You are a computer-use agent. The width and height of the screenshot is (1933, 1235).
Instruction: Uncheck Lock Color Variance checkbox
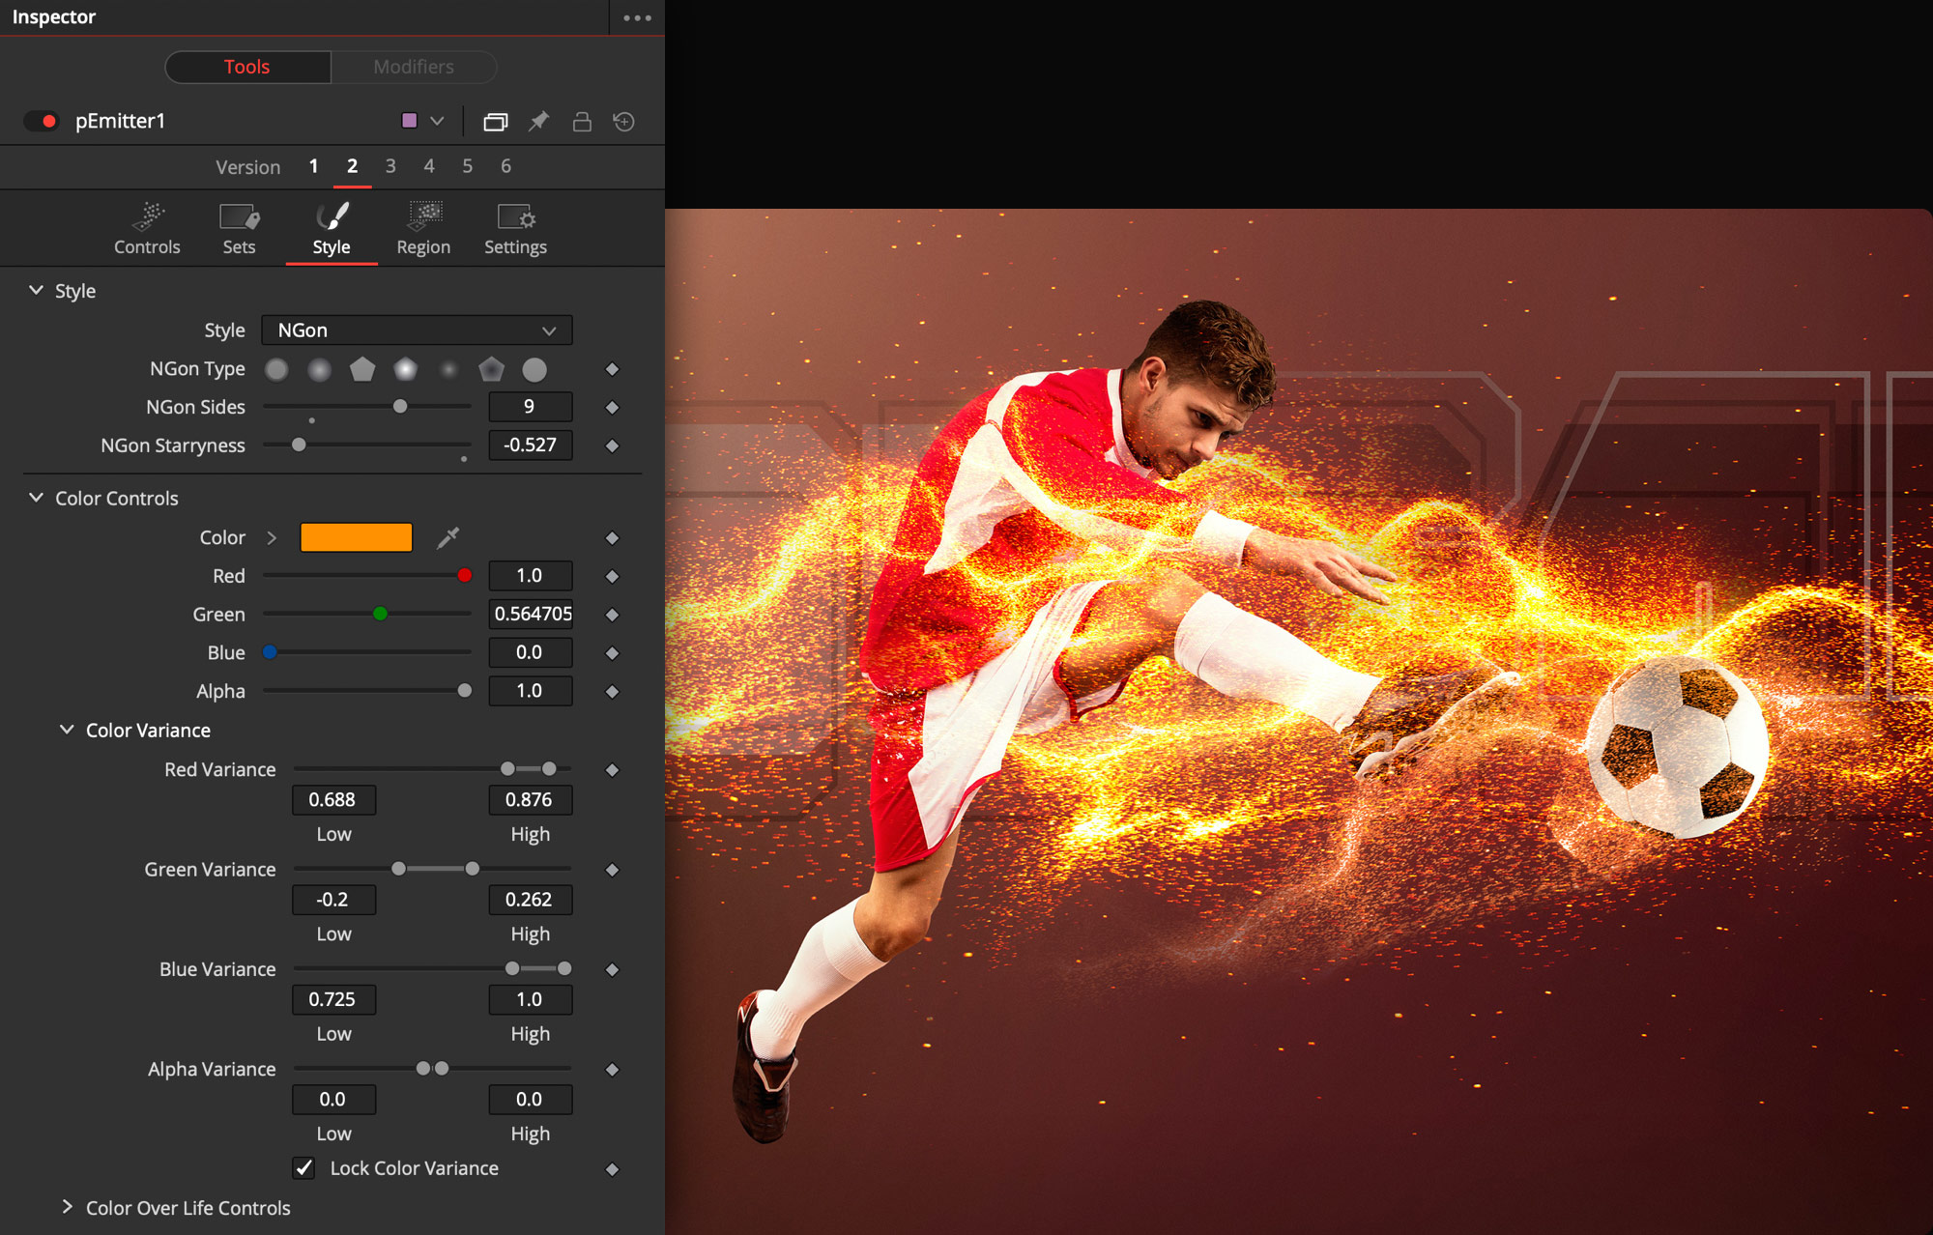pos(304,1168)
